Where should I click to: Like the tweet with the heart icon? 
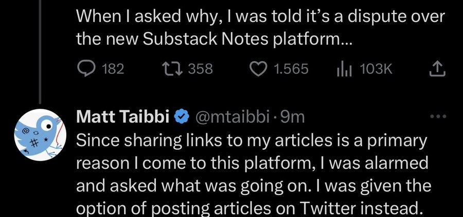coord(259,69)
